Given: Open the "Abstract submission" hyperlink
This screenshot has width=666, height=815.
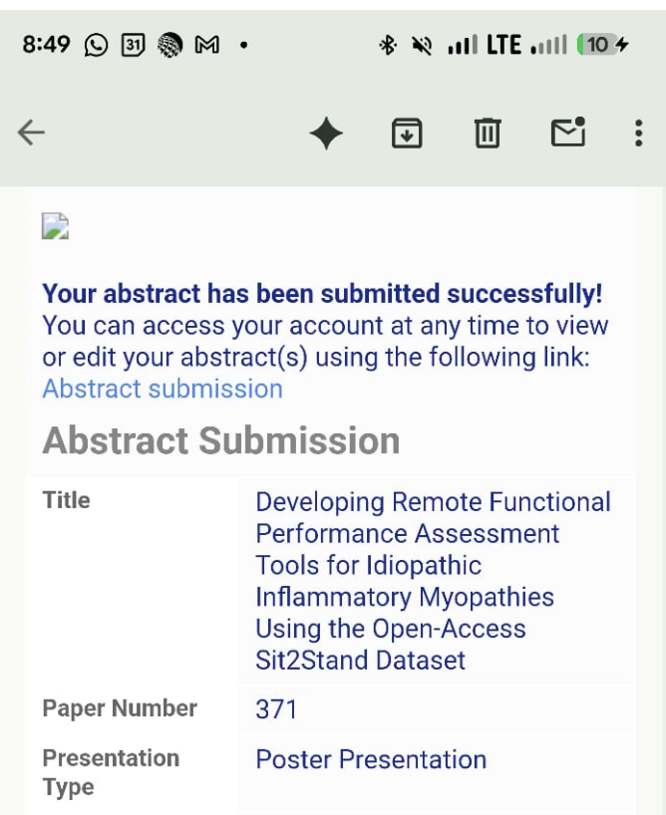Looking at the screenshot, I should (x=163, y=389).
